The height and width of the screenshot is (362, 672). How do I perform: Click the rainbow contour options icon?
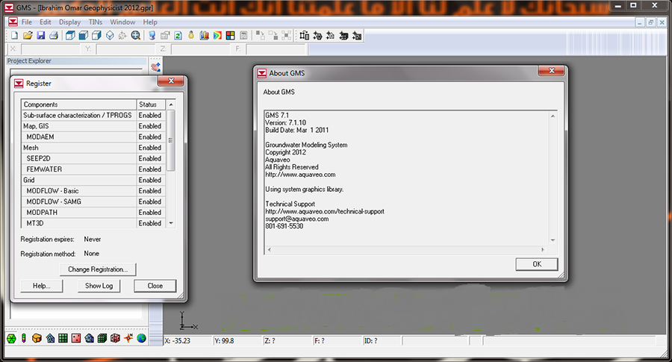pyautogui.click(x=217, y=36)
